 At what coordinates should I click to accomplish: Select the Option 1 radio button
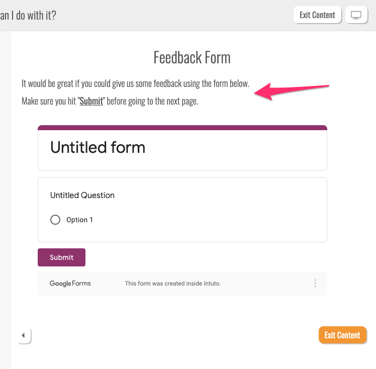(x=55, y=220)
